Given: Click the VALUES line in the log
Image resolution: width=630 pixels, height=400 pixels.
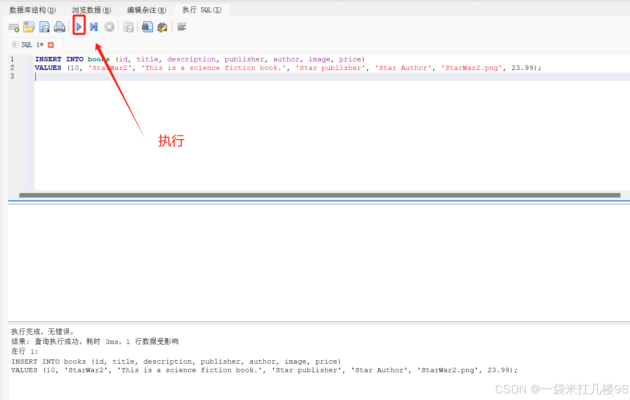Looking at the screenshot, I should (x=264, y=370).
